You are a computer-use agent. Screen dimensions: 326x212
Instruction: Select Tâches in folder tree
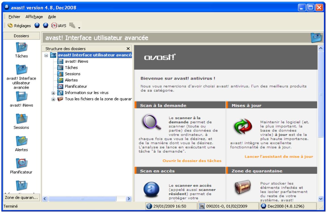[71, 68]
